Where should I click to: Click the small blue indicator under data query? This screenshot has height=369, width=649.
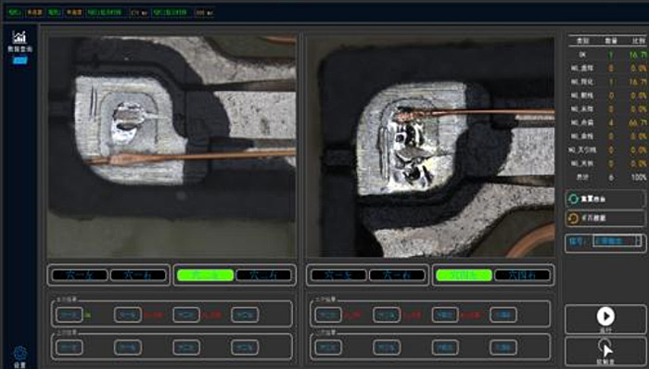pyautogui.click(x=19, y=60)
